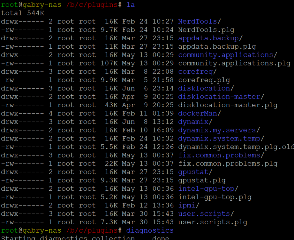Click the 22K file size value
Screen dimensions: 294x240
pyautogui.click(x=111, y=164)
